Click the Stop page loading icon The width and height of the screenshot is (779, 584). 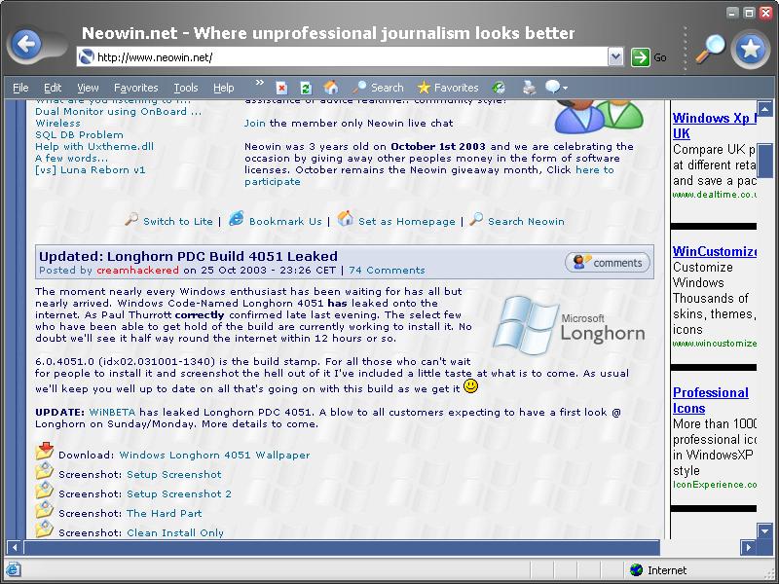pyautogui.click(x=281, y=88)
